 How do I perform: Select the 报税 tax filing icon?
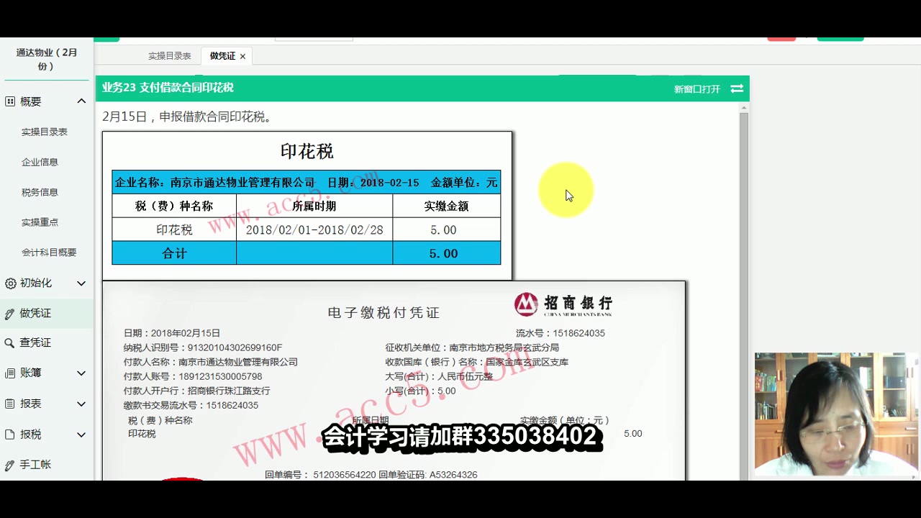coord(9,435)
